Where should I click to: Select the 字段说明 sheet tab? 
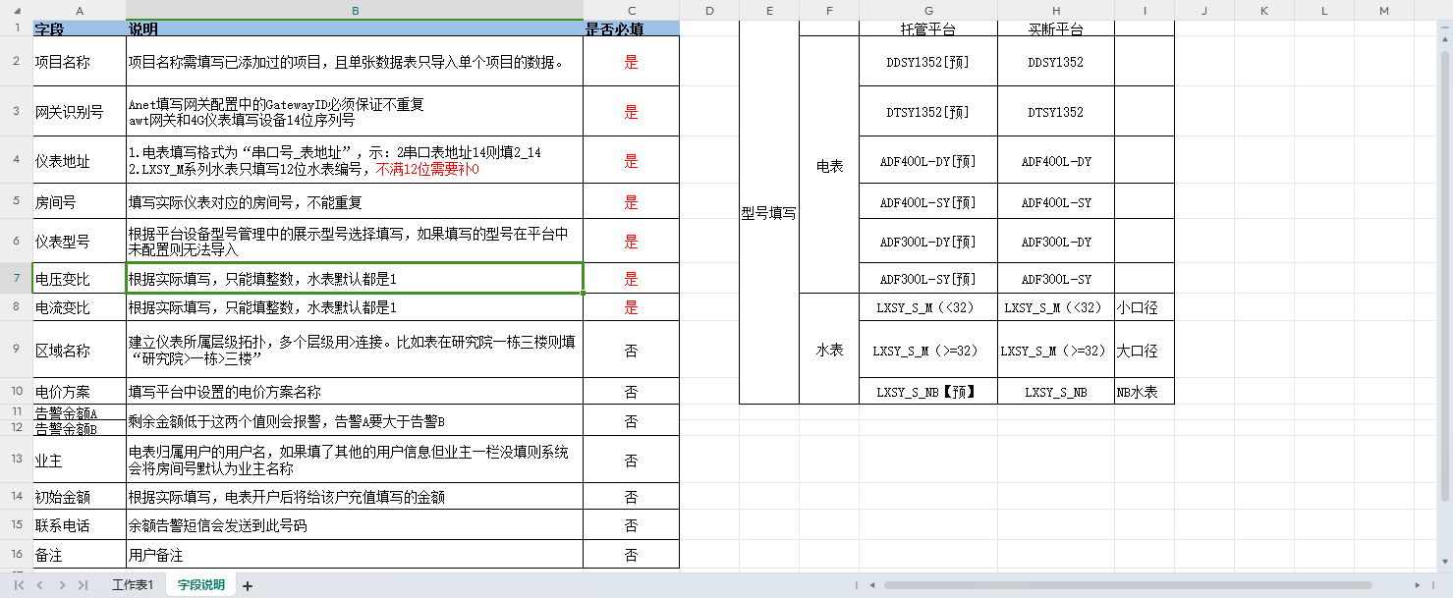tap(201, 585)
